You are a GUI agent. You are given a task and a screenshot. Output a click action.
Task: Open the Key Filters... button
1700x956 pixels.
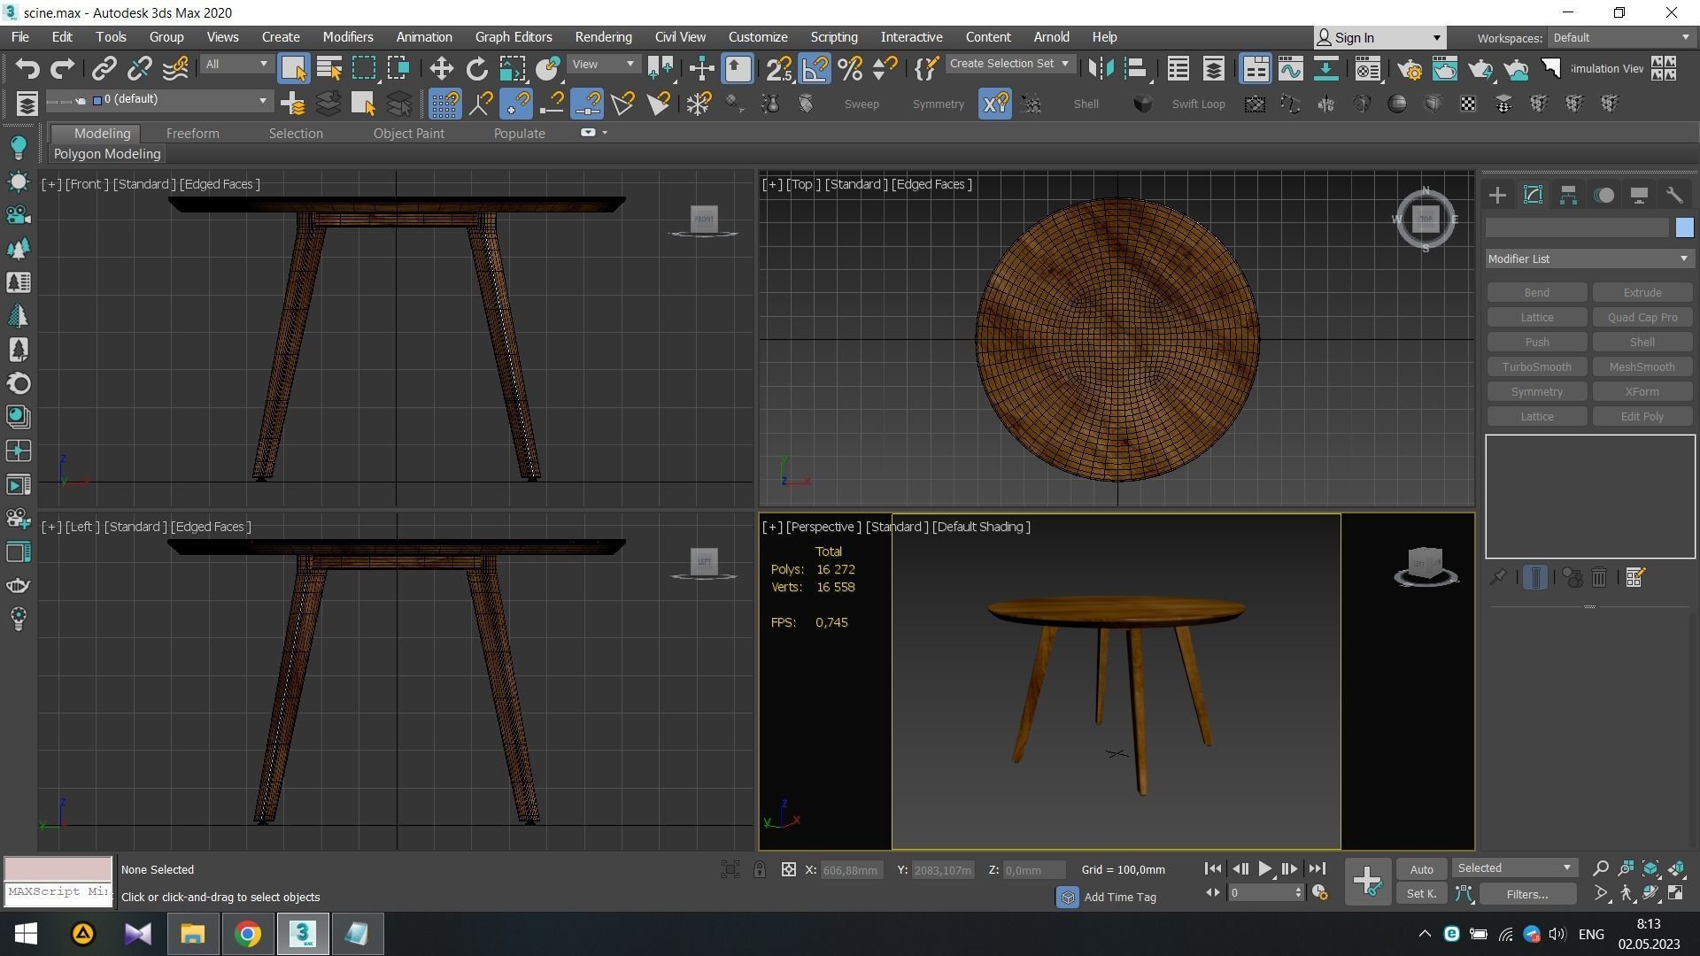click(x=1526, y=894)
